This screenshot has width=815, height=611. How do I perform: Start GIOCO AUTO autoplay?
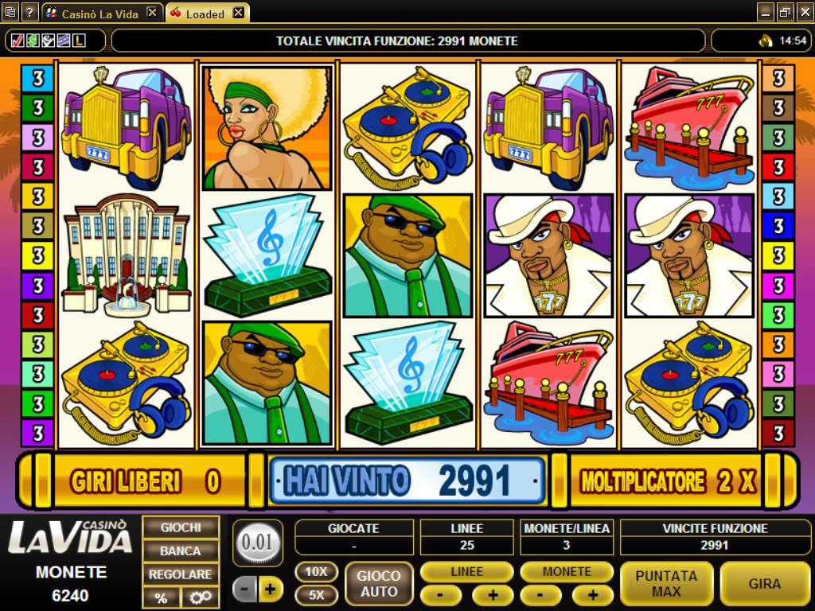(379, 583)
